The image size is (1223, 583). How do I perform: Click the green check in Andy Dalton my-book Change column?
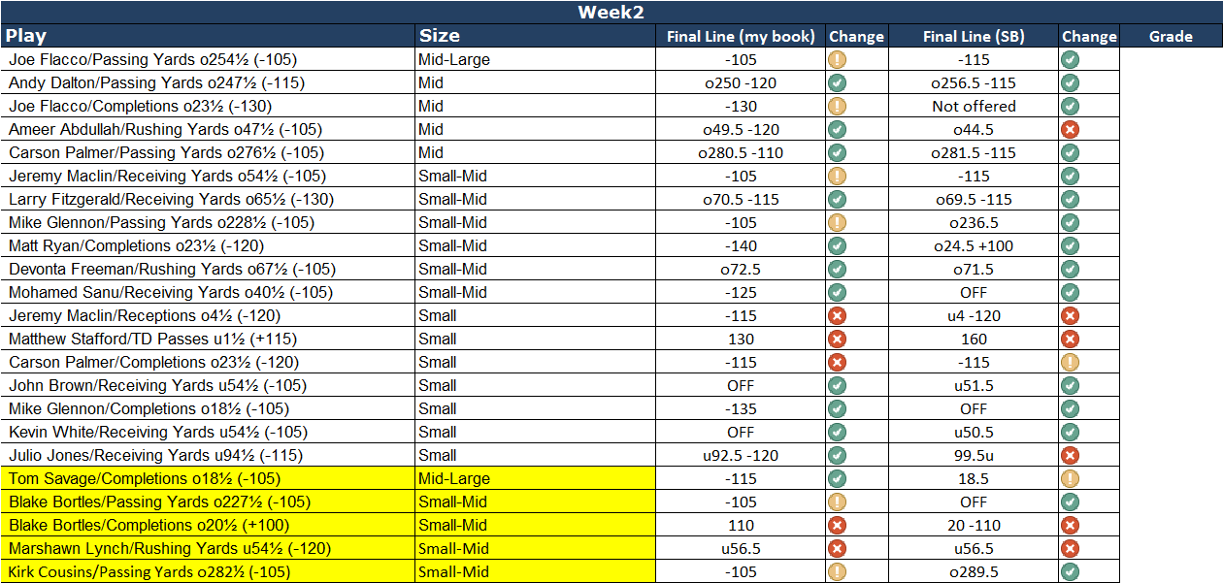coord(837,82)
